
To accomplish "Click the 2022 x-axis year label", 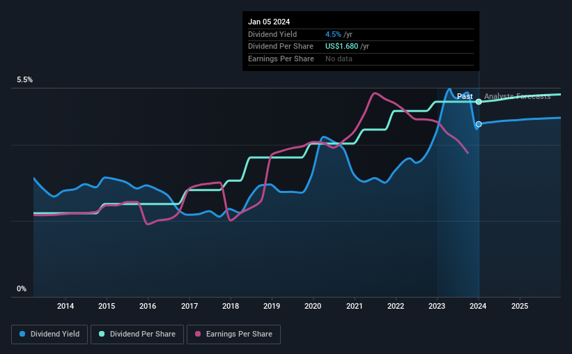I will pyautogui.click(x=396, y=306).
